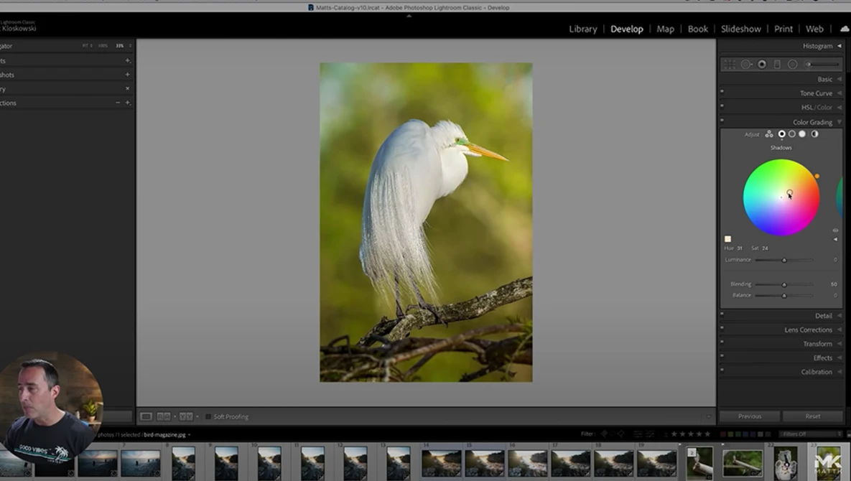This screenshot has height=481, width=851.
Task: Set navigator zoom to 33%
Action: pos(119,46)
